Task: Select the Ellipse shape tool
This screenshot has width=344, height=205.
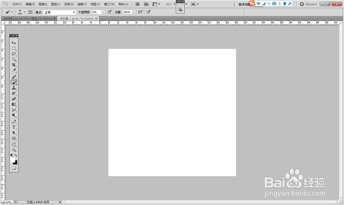Action: (x=14, y=138)
